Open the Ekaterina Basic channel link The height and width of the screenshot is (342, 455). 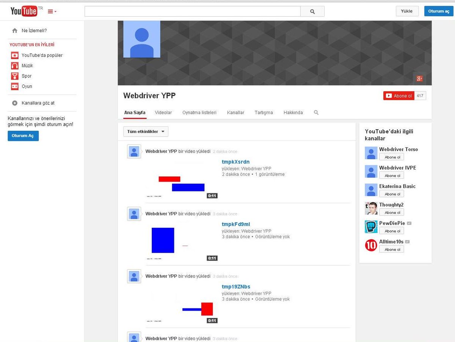[397, 186]
